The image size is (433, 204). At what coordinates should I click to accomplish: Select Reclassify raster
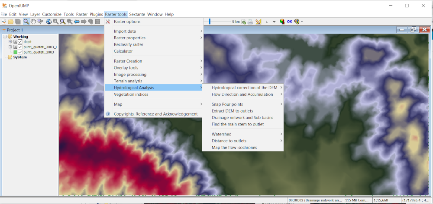154,44
